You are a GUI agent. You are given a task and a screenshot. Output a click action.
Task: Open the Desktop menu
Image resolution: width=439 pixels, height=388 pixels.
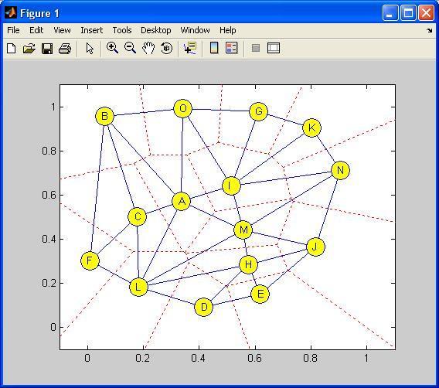(155, 30)
